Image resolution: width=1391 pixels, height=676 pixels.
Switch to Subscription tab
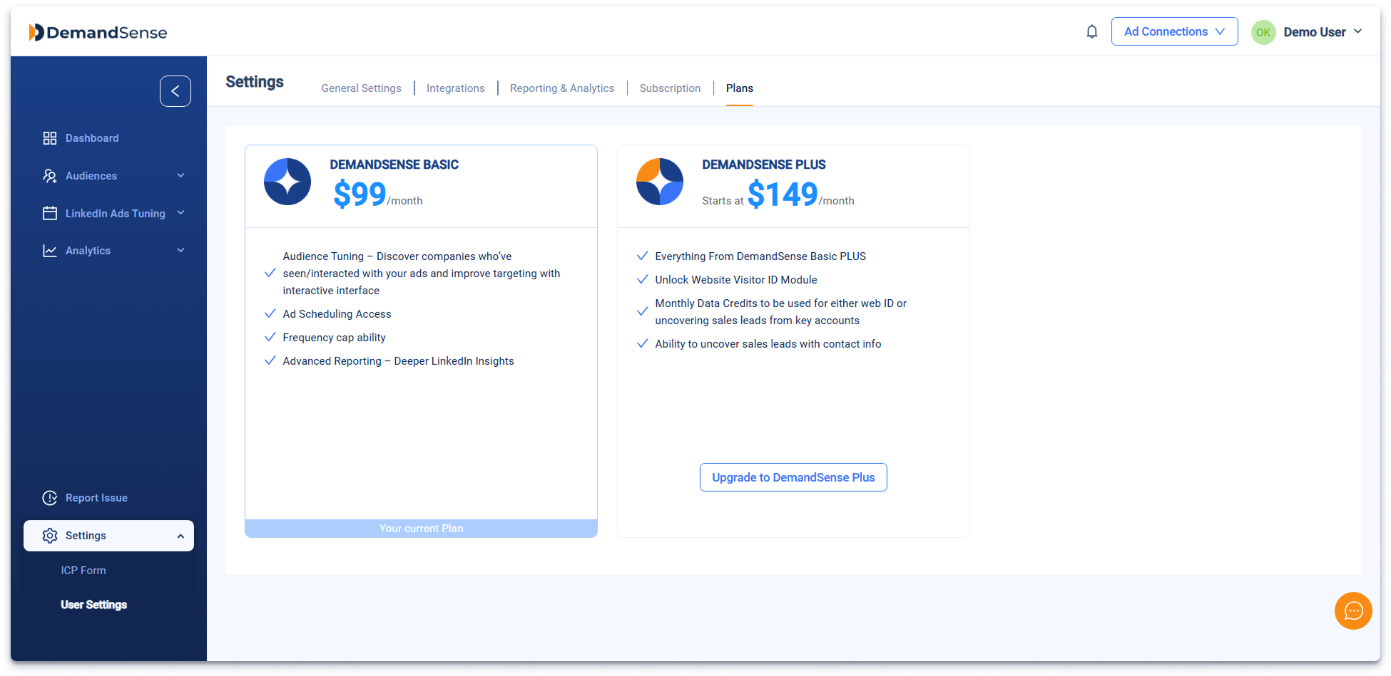pos(670,88)
